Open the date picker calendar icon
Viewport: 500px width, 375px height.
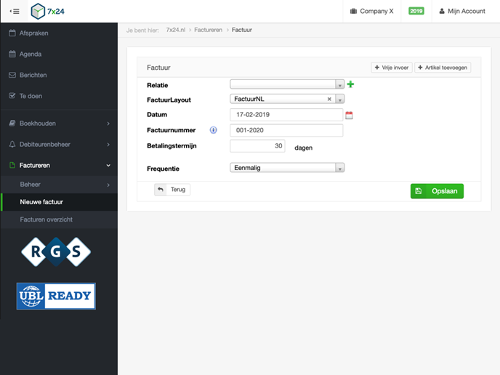[x=349, y=115]
